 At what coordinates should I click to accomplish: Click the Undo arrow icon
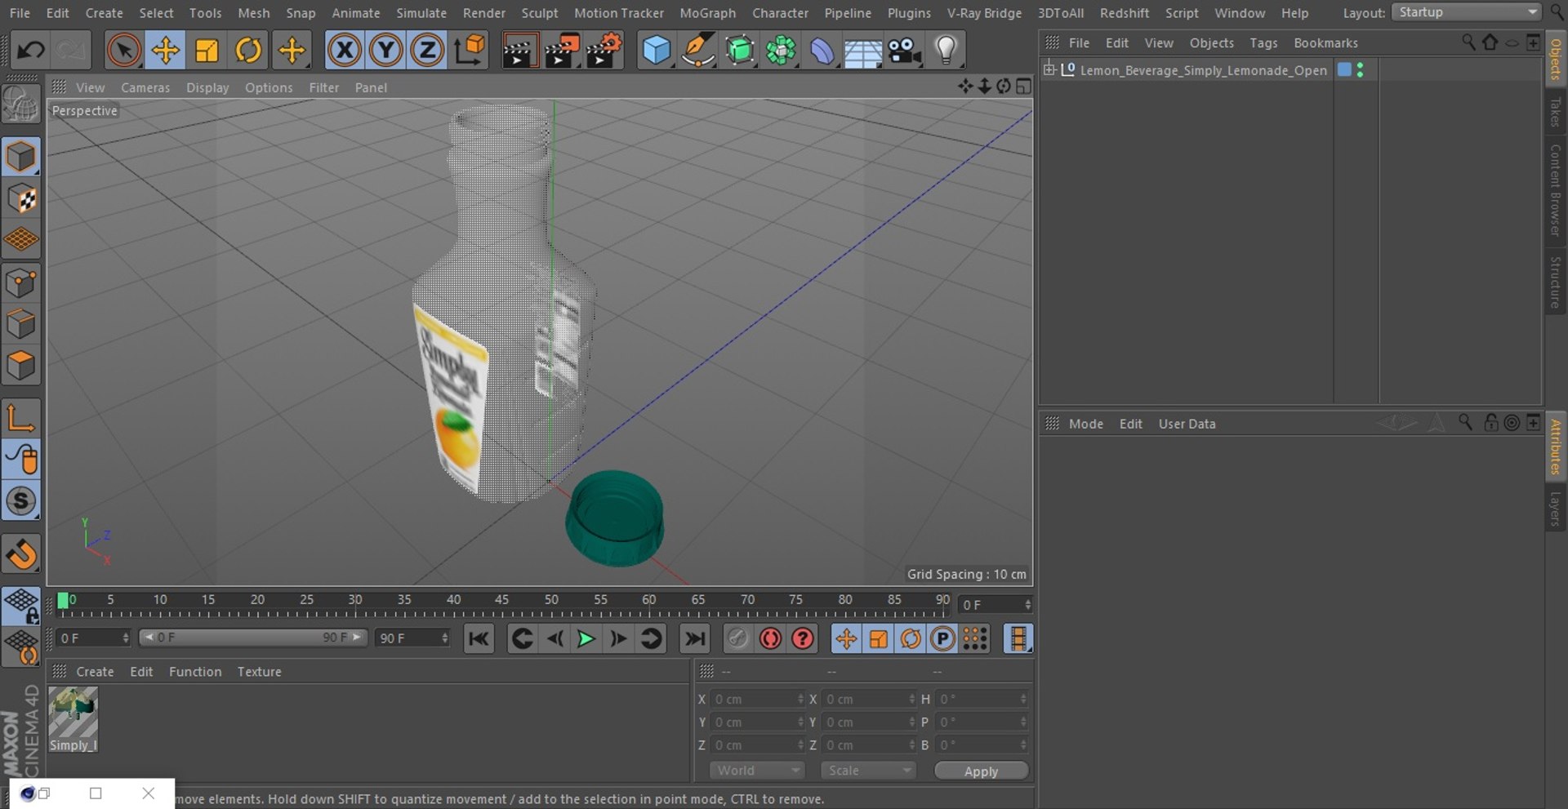(x=30, y=51)
